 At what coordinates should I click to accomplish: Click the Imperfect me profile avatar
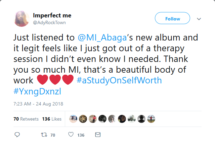pos(22,19)
